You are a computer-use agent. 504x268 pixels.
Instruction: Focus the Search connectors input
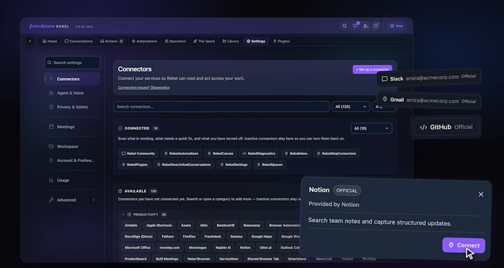(221, 107)
